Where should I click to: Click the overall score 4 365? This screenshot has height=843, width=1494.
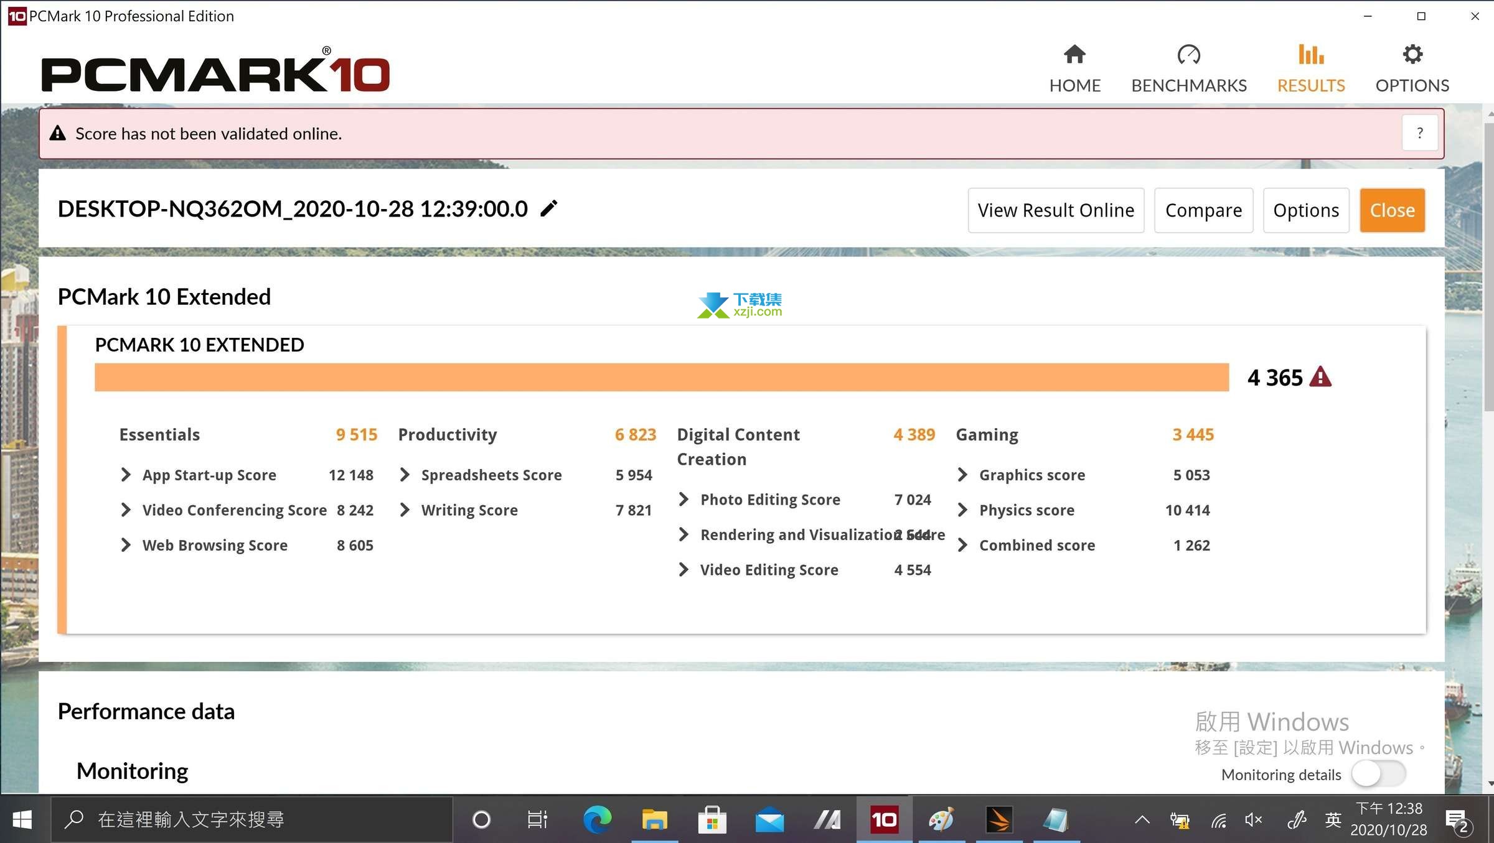point(1275,378)
